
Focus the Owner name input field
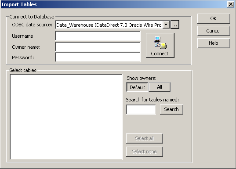tap(98, 47)
